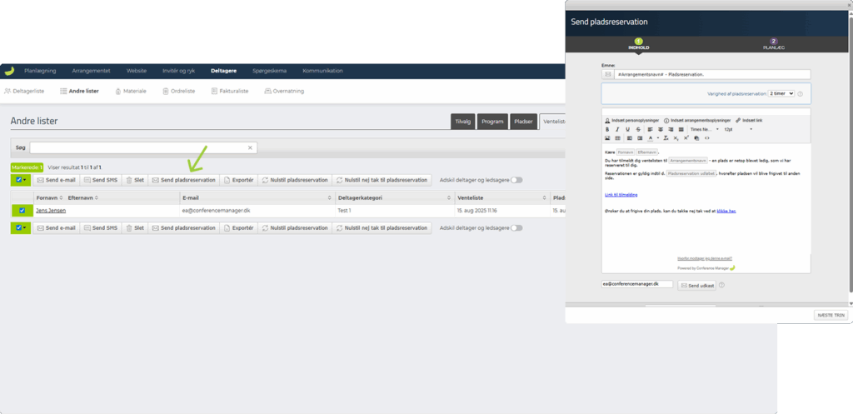Screen dimensions: 853x414
Task: Justify the editor text
Action: click(681, 129)
